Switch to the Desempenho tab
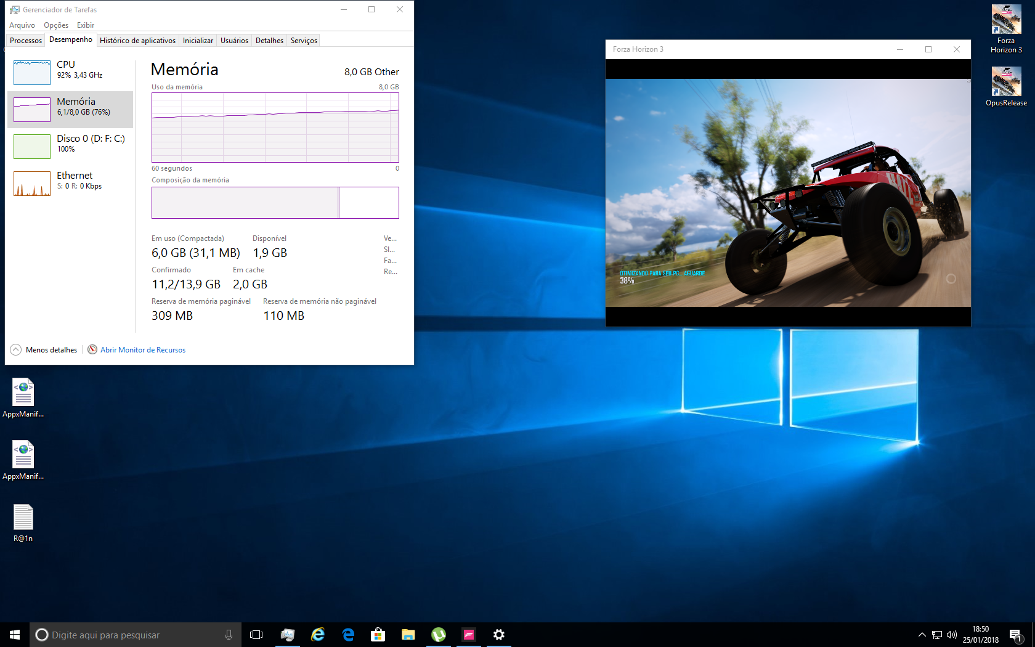 [71, 39]
